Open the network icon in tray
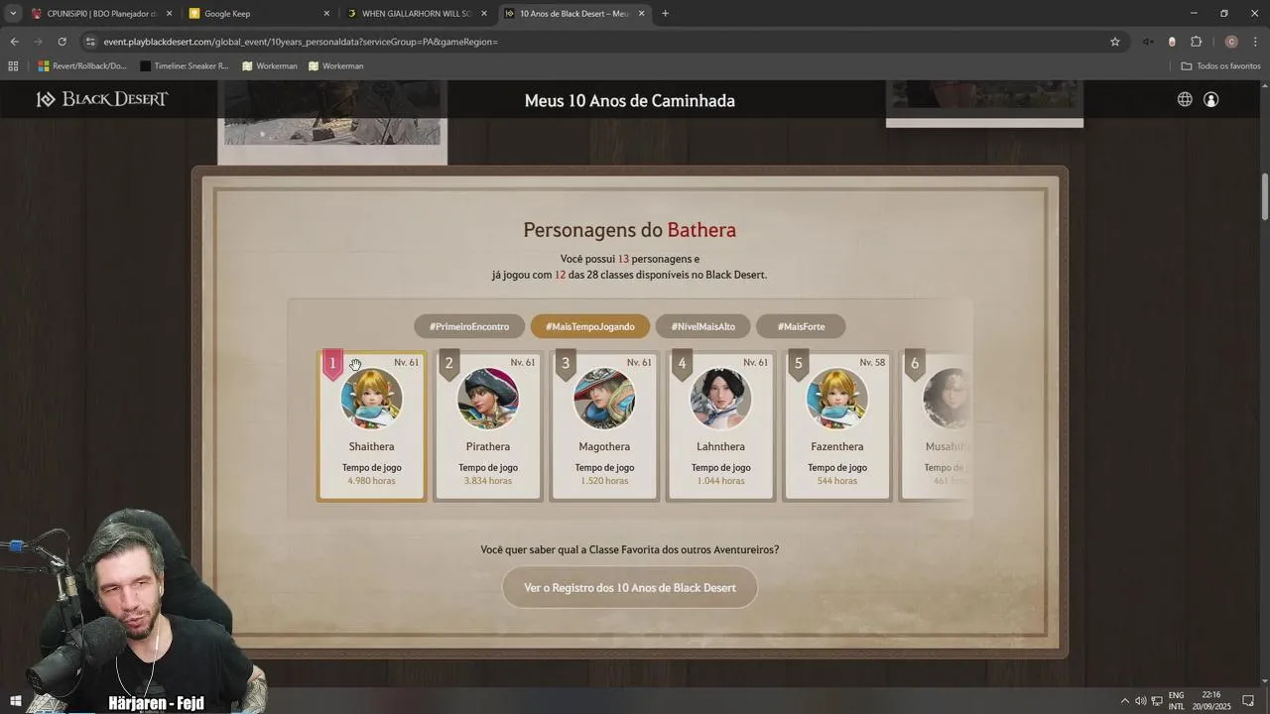The height and width of the screenshot is (714, 1270). point(1156,700)
